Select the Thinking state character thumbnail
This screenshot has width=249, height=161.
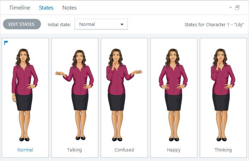pyautogui.click(x=223, y=95)
